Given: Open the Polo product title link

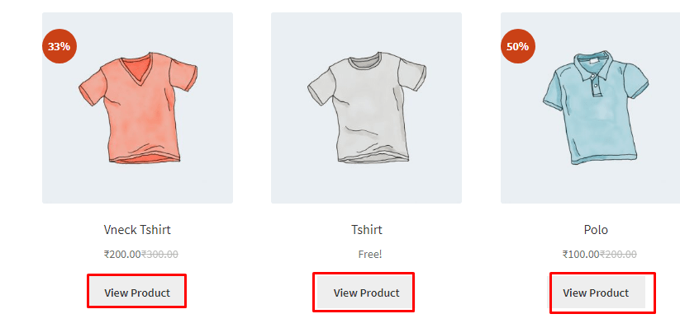Looking at the screenshot, I should [596, 229].
